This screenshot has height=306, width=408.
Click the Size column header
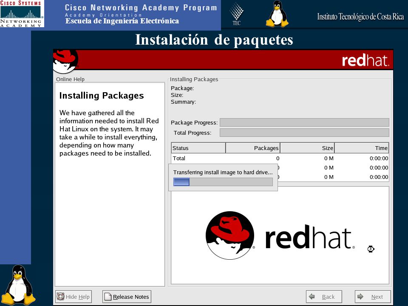coord(307,148)
